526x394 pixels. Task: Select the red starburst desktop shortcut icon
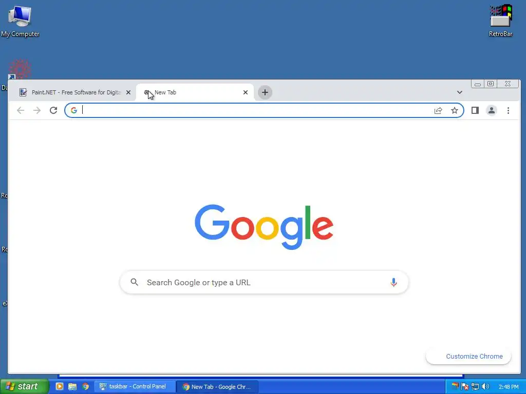tap(20, 70)
